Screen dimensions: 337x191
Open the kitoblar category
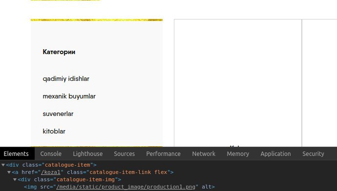pos(54,132)
